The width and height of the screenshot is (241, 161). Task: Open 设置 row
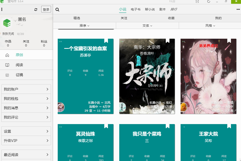(x=26, y=131)
